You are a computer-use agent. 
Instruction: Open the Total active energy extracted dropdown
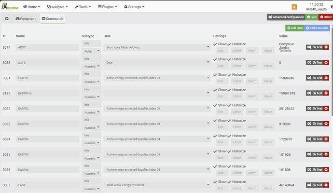tap(157, 185)
